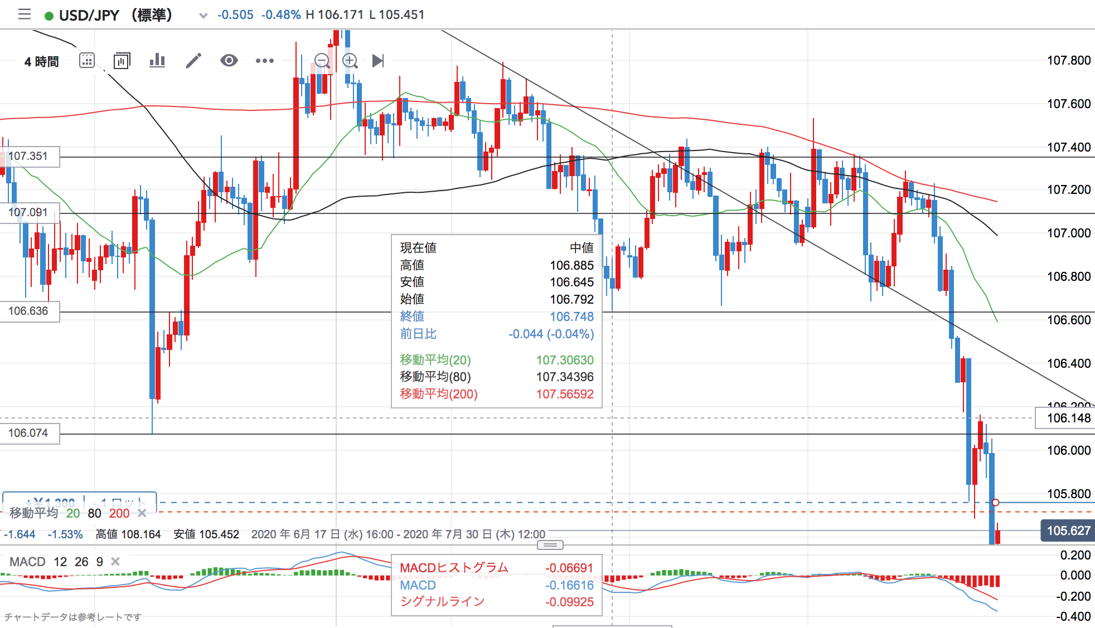The height and width of the screenshot is (628, 1095).
Task: Change the 4時間 timeframe setting
Action: pyautogui.click(x=41, y=61)
